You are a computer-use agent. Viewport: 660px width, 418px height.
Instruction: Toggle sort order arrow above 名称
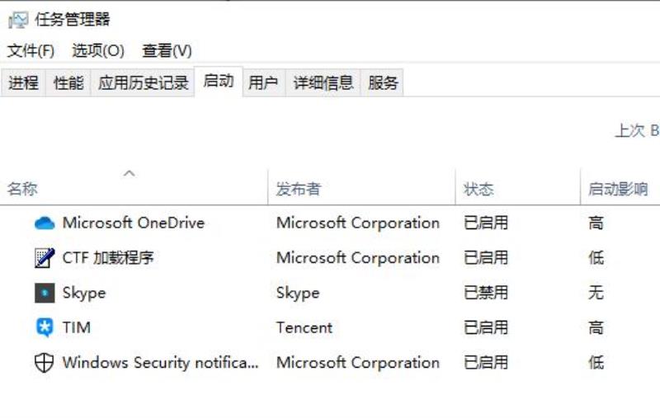click(130, 173)
